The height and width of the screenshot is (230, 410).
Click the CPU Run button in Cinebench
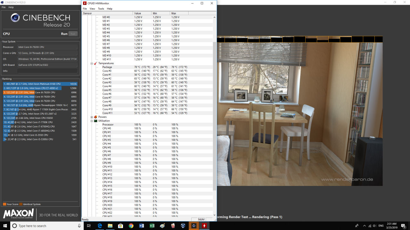coord(73,34)
